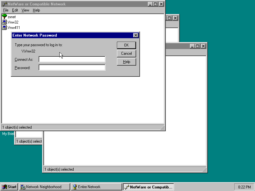
Task: Maximize the Network Neighborhood background window
Action: point(169,18)
